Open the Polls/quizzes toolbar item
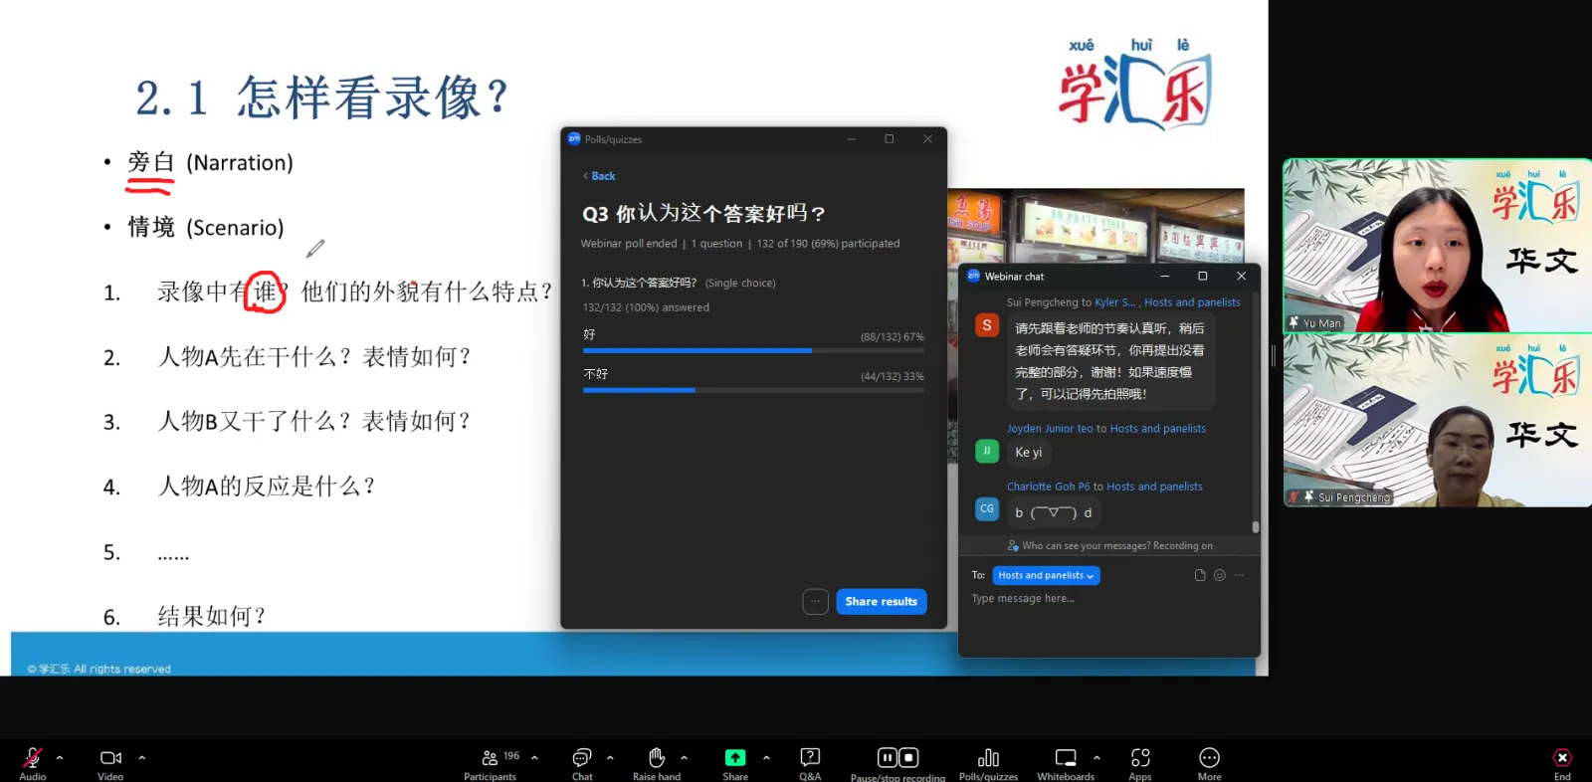Viewport: 1592px width, 782px height. [988, 762]
